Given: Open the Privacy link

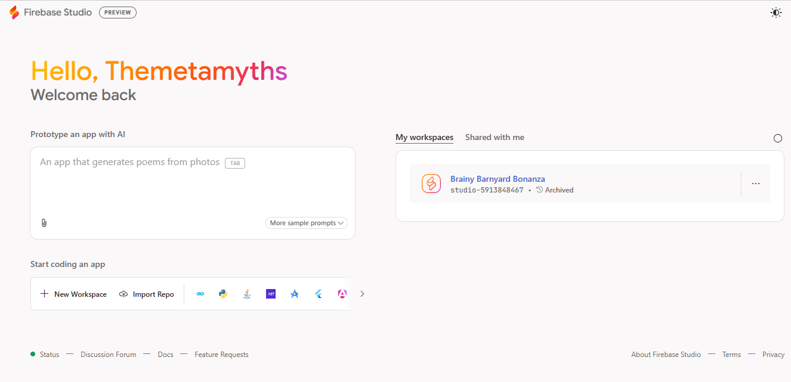Looking at the screenshot, I should pyautogui.click(x=773, y=355).
